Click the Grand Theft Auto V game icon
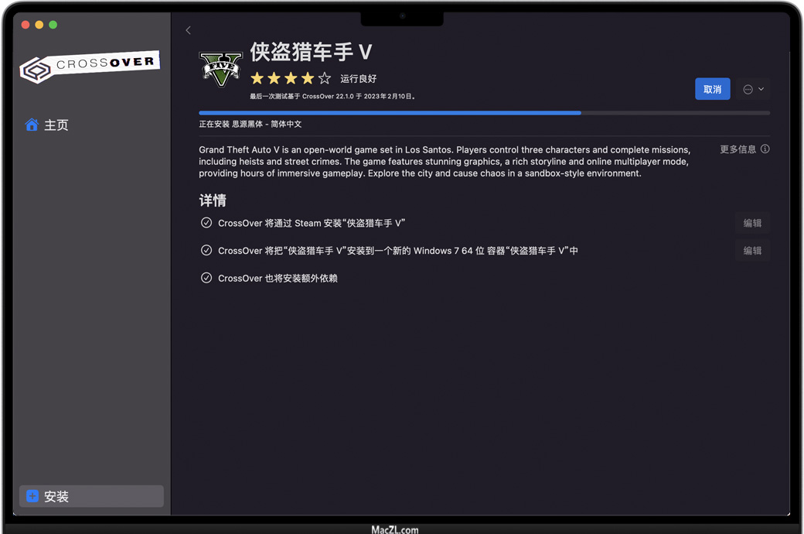This screenshot has width=804, height=534. (221, 69)
